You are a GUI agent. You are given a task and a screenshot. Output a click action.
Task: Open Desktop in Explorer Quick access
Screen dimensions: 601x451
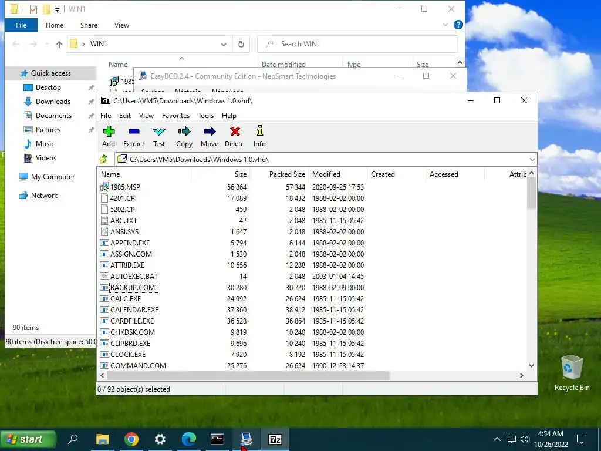coord(48,87)
